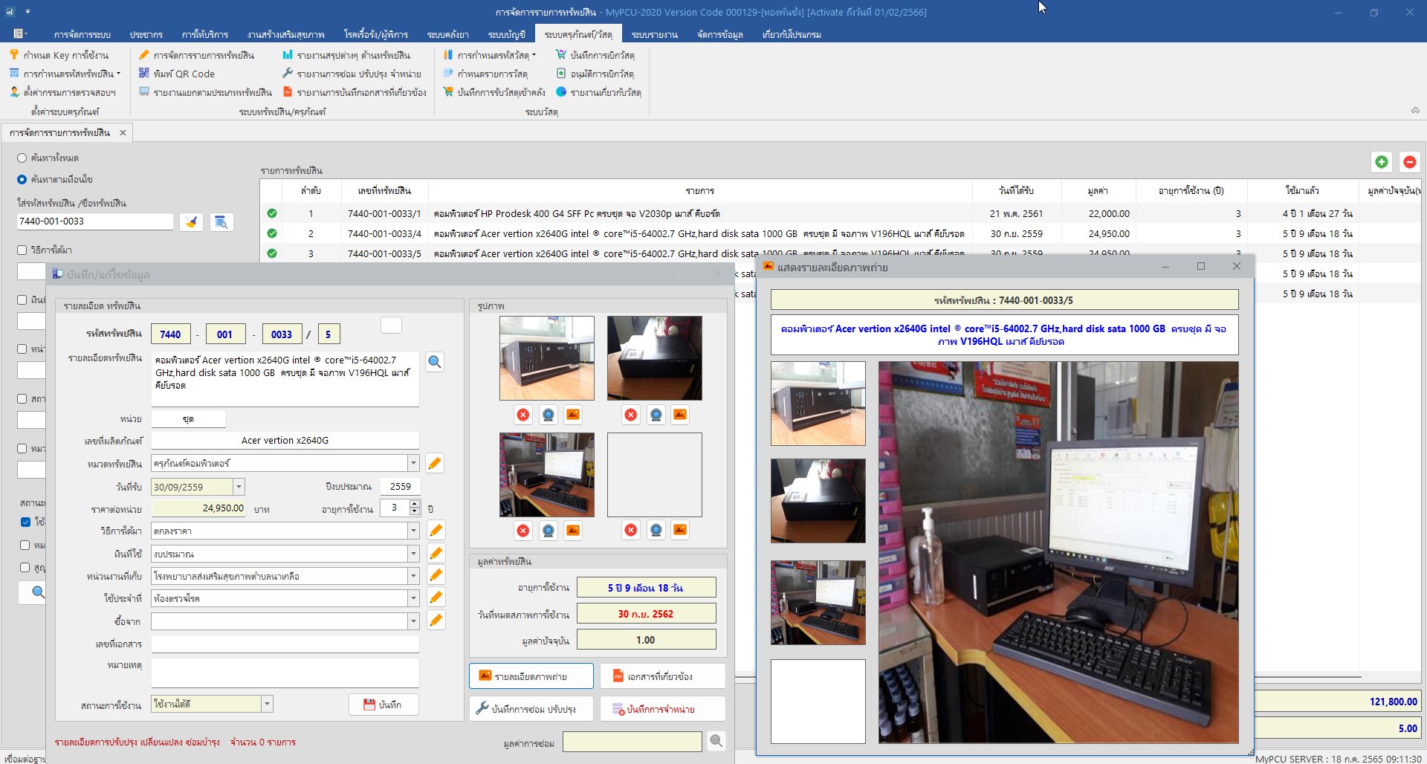Viewport: 1427px width, 764px height.
Task: Delete first photo using red X icon
Action: (x=523, y=415)
